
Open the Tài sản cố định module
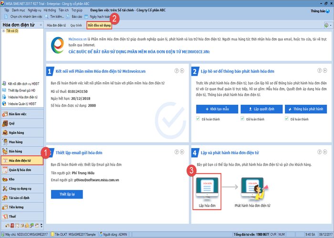22,198
